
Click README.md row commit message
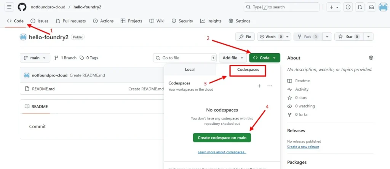pyautogui.click(x=146, y=89)
